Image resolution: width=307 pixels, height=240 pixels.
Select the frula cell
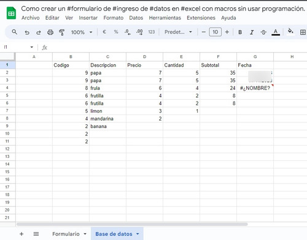pos(107,88)
